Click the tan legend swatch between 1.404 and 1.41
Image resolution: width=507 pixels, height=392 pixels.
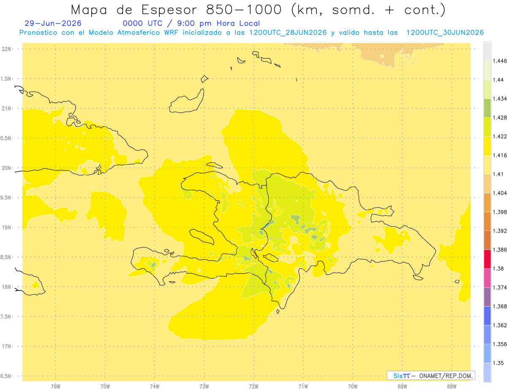(487, 184)
